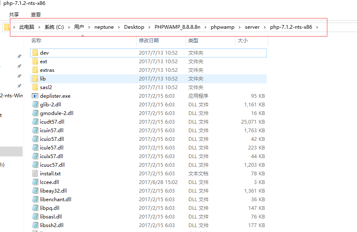Click 用户 breadcrumb segment

(x=79, y=27)
